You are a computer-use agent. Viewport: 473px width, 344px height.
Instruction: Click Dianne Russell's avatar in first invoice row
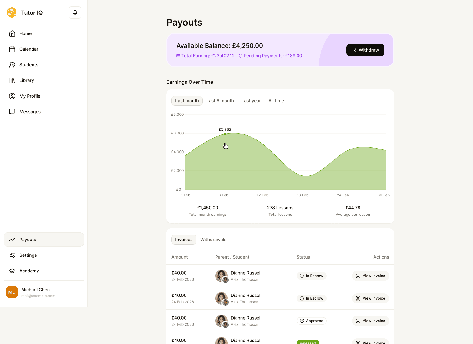[221, 276]
